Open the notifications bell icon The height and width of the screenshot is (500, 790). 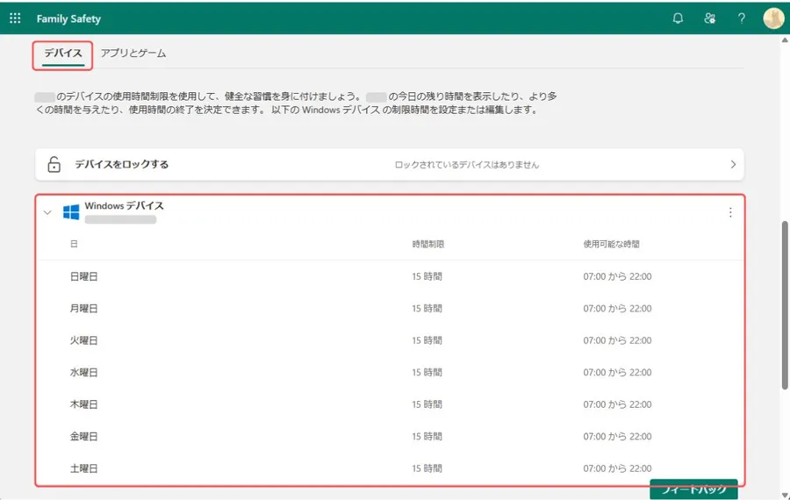click(678, 18)
